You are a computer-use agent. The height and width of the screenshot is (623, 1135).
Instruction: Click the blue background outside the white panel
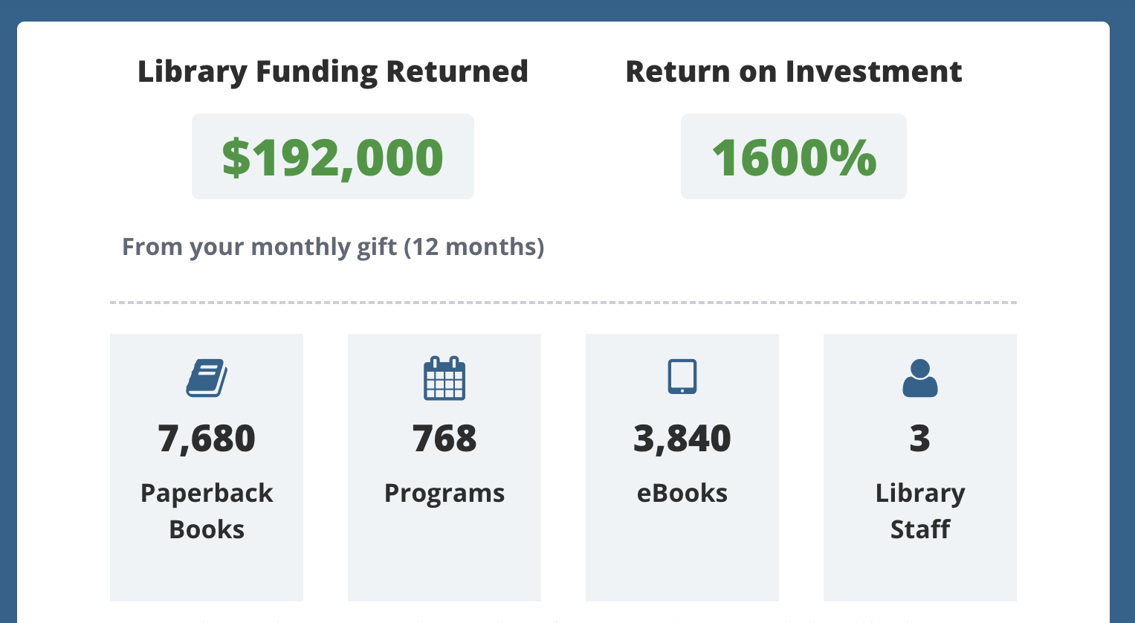point(1122,297)
